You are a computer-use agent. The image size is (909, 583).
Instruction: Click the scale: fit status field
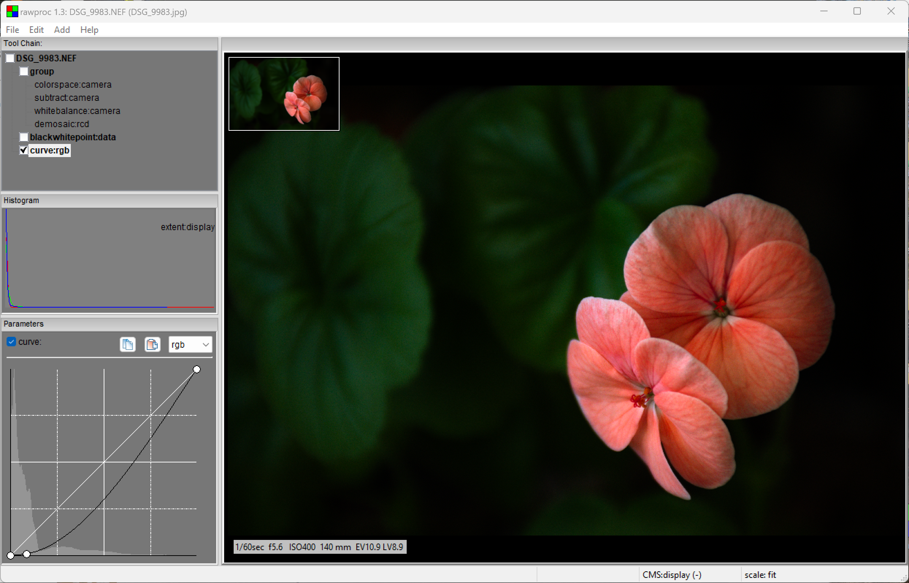click(760, 575)
